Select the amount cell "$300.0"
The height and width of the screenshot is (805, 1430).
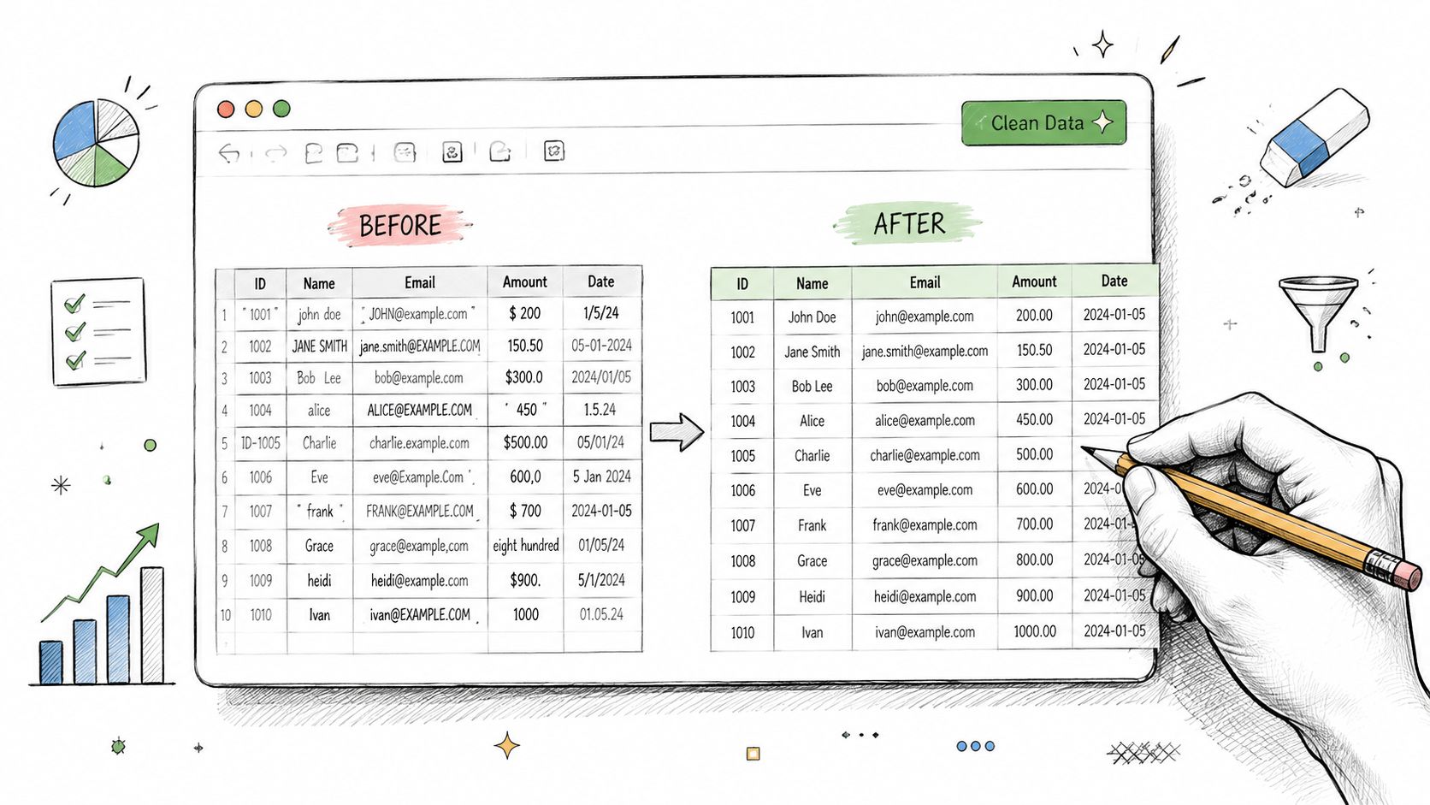pyautogui.click(x=524, y=377)
